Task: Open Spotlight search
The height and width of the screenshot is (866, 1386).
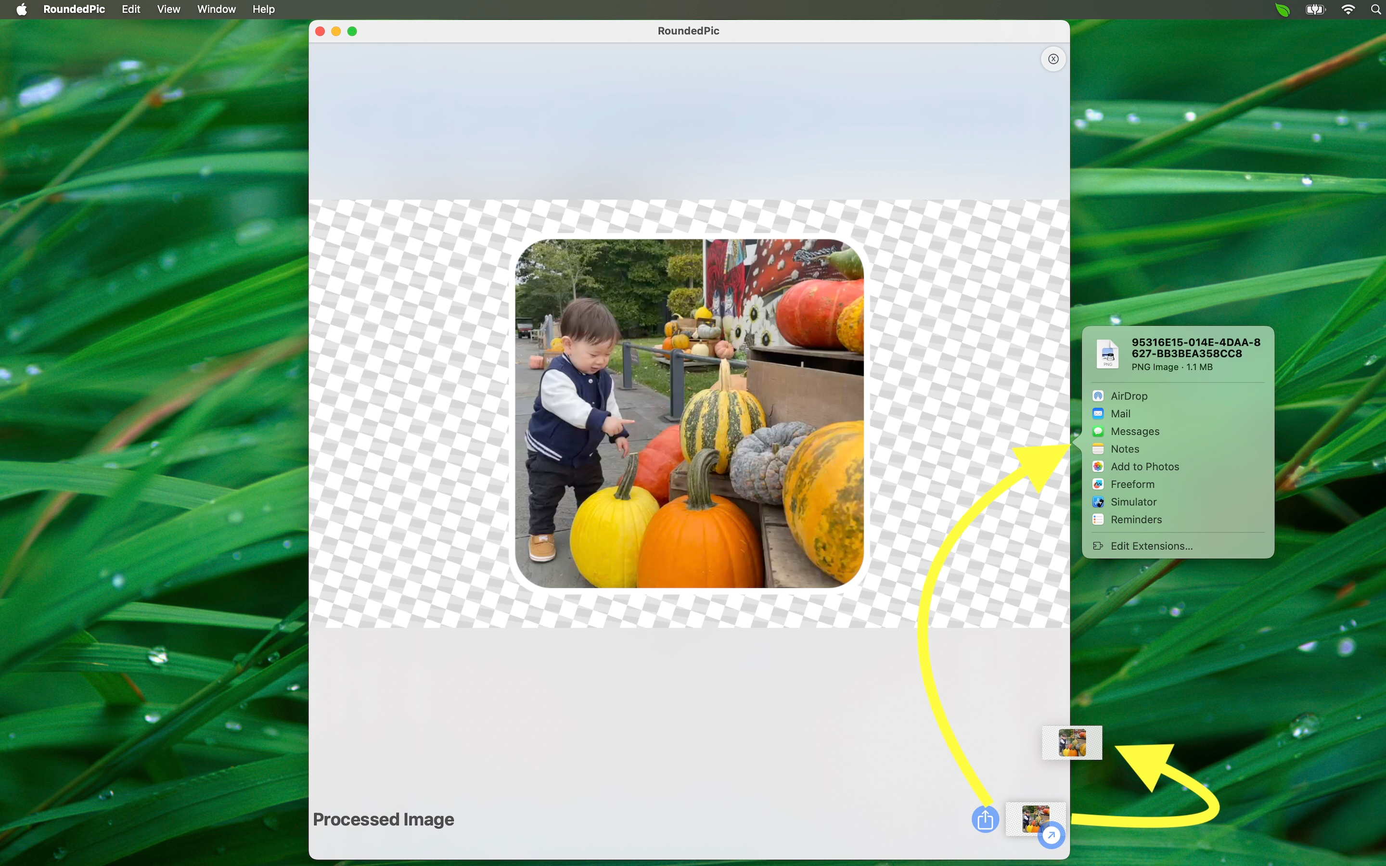Action: coord(1375,9)
